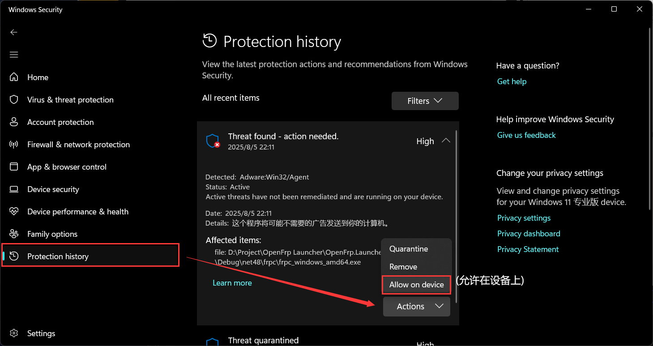Click the Learn more link
653x346 pixels.
pyautogui.click(x=232, y=283)
